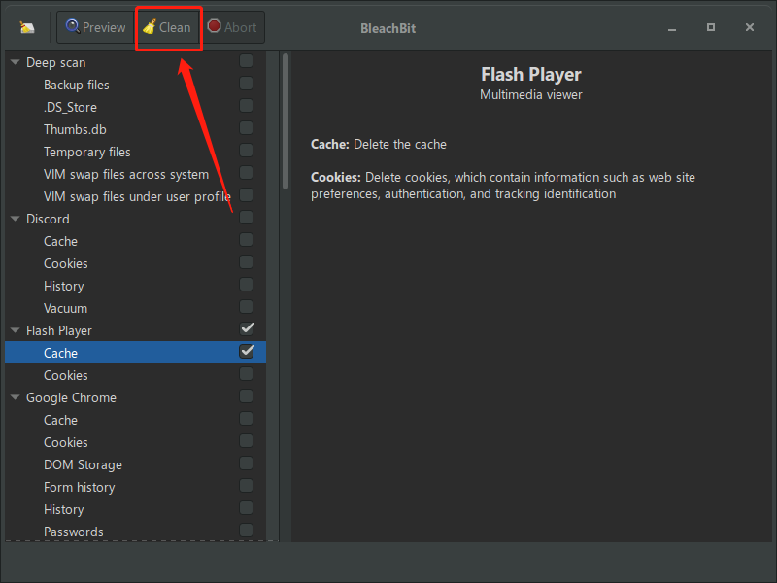777x583 pixels.
Task: Uncheck the Flash Player Cache checkbox
Action: tap(247, 352)
